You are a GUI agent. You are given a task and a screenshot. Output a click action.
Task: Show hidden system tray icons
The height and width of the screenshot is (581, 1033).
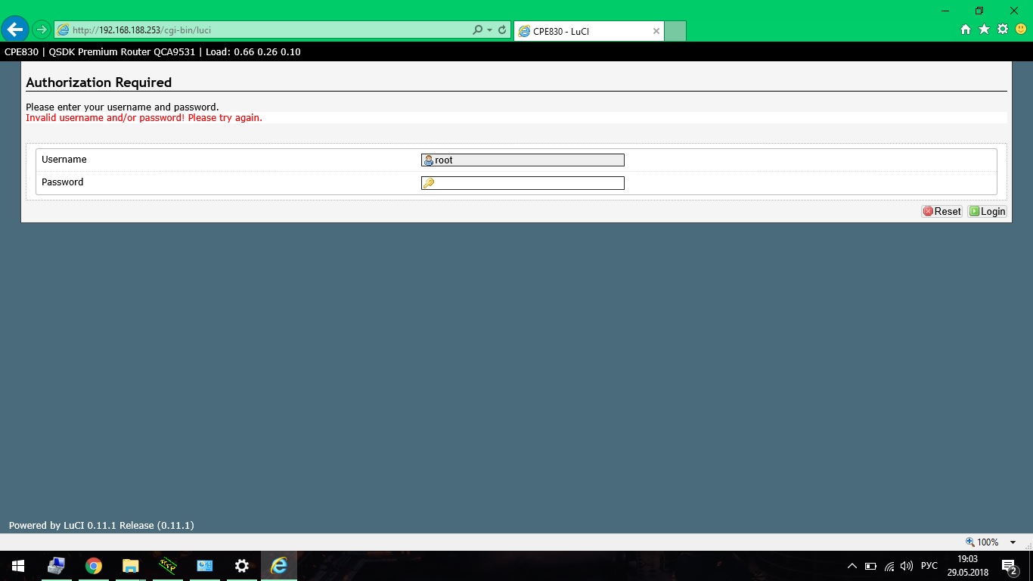[x=852, y=566]
